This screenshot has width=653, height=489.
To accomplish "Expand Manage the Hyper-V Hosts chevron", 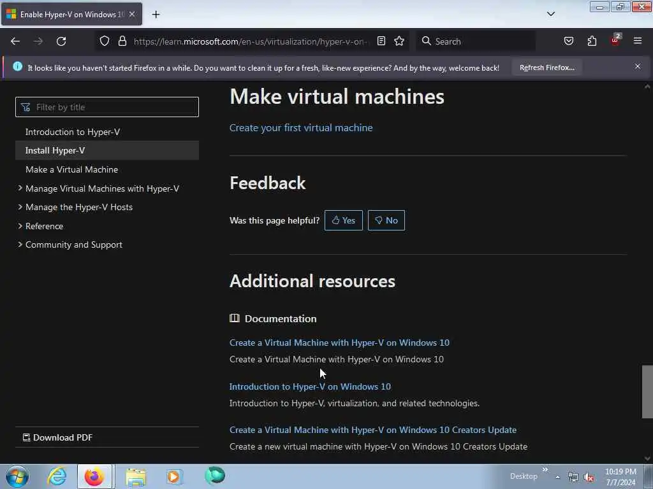I will (x=20, y=207).
